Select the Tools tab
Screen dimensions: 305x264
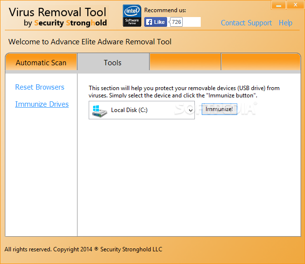coord(113,63)
